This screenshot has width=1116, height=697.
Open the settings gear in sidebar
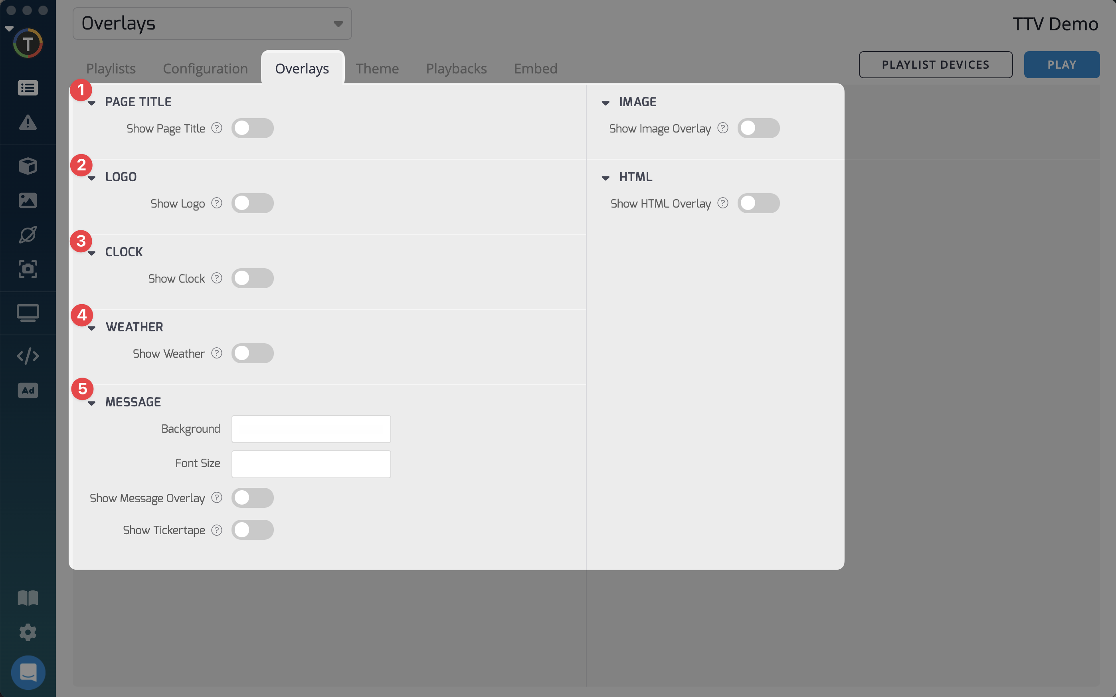tap(28, 632)
